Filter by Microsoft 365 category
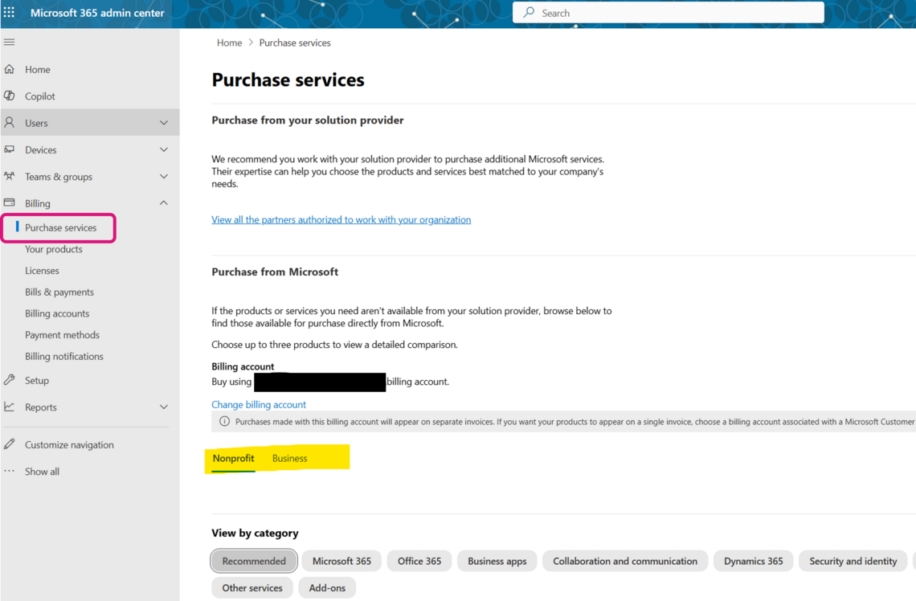 341,561
